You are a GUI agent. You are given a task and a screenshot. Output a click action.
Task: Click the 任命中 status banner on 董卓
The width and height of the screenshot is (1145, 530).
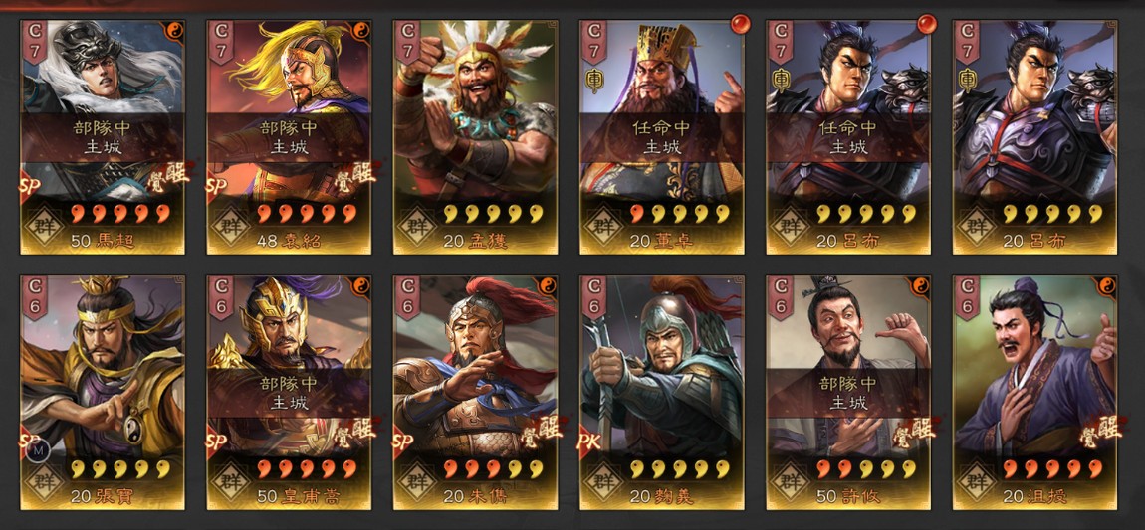pos(662,137)
